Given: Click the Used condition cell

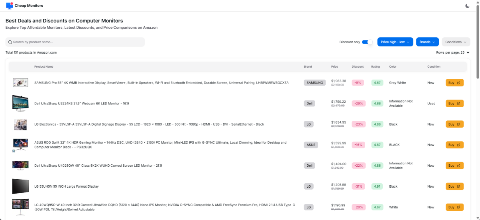Looking at the screenshot, I should pos(431,104).
